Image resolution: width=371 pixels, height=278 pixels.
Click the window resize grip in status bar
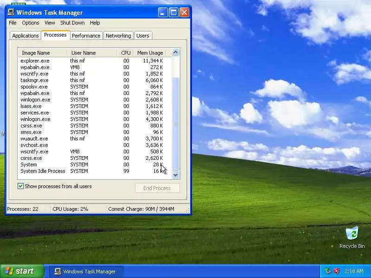point(187,211)
